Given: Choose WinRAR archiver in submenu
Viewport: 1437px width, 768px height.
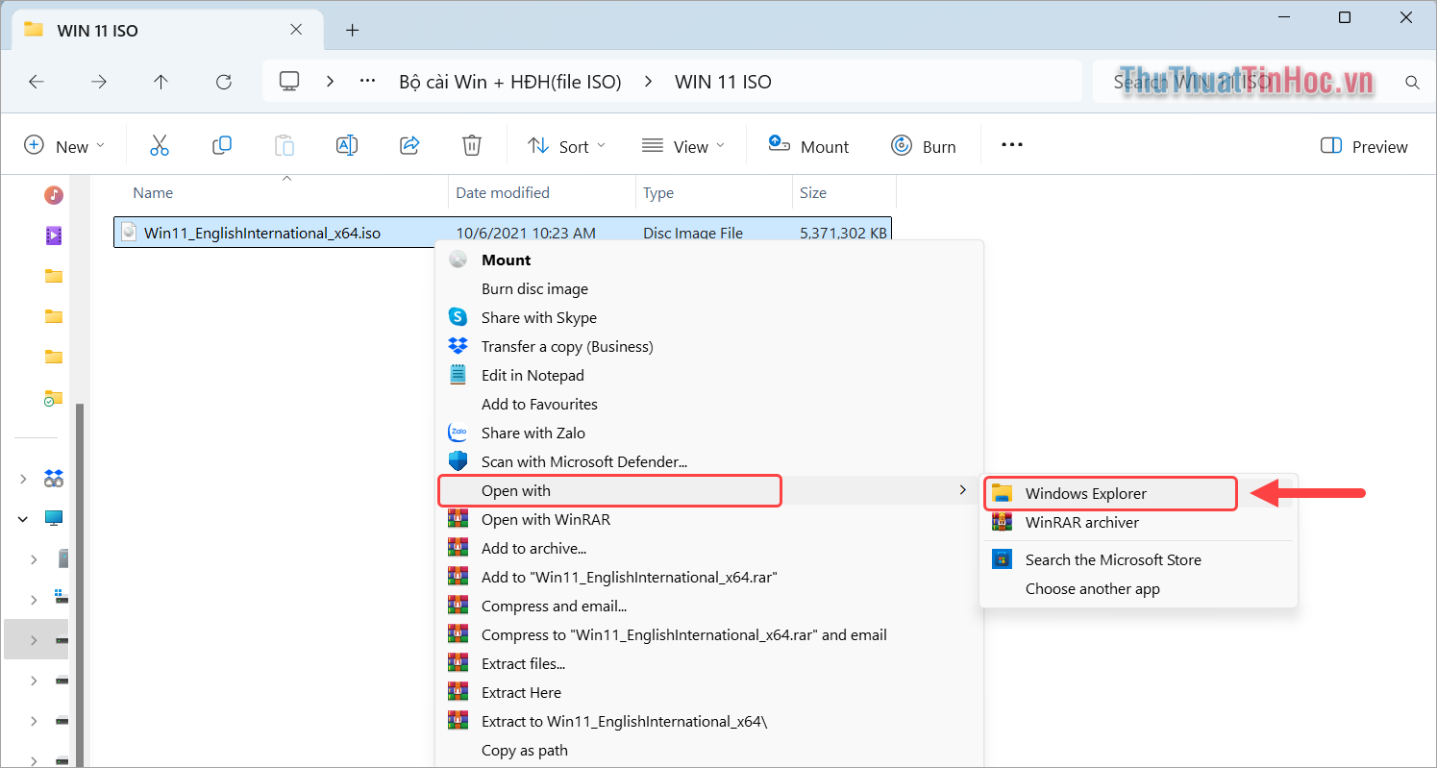Looking at the screenshot, I should (1138, 522).
